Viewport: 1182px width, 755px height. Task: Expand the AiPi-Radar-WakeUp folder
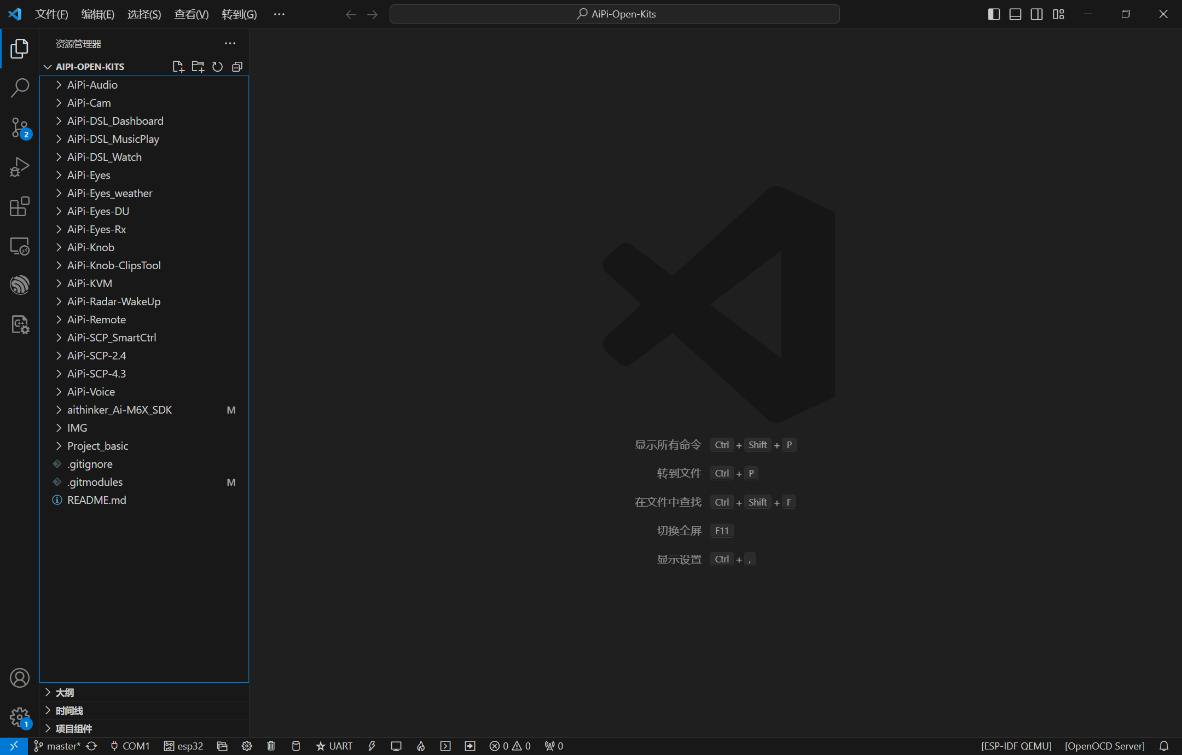144,301
